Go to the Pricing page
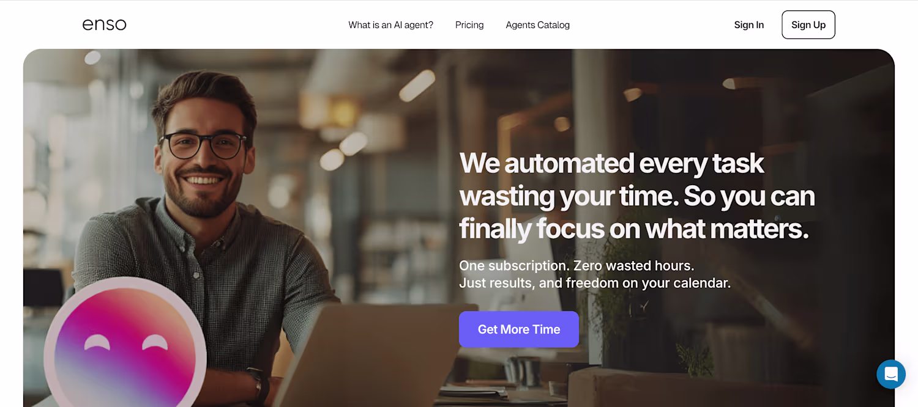Viewport: 918px width, 407px height. (x=469, y=25)
